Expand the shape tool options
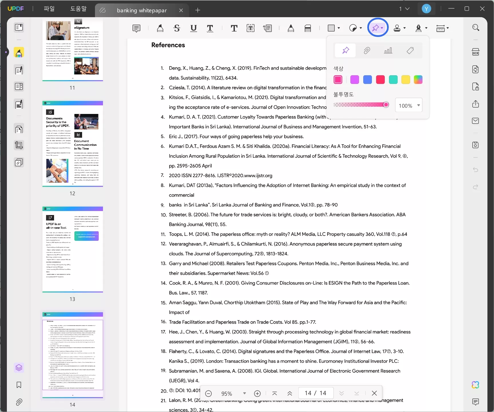 tap(339, 28)
